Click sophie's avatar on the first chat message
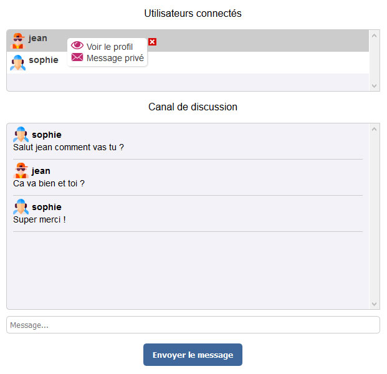387x374 pixels. point(21,134)
